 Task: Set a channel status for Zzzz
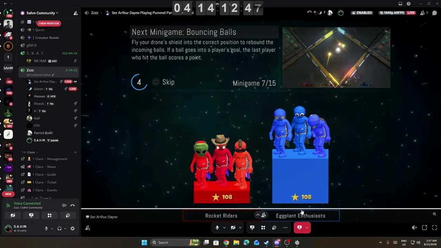click(40, 75)
